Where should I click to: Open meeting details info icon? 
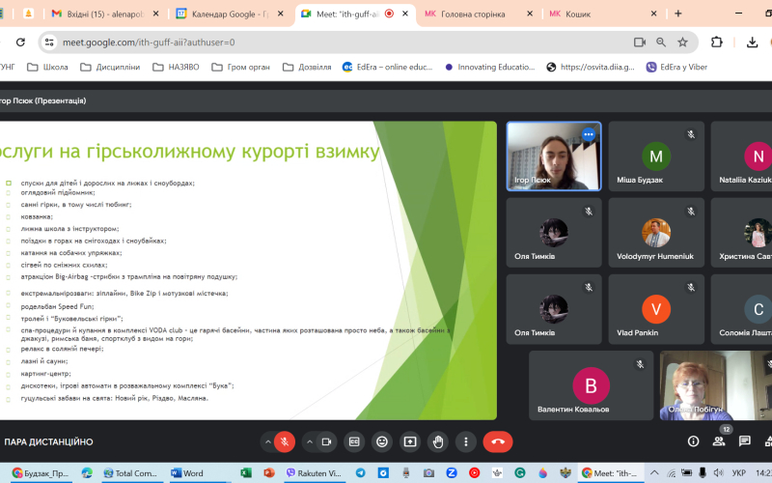point(693,441)
